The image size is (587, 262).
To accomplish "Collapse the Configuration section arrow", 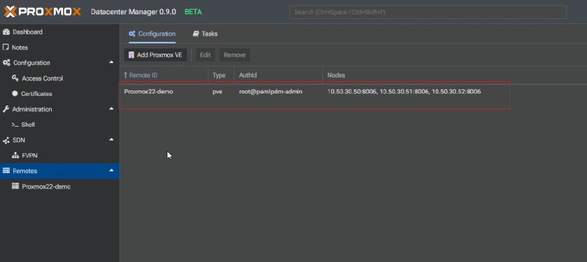I will (x=111, y=62).
